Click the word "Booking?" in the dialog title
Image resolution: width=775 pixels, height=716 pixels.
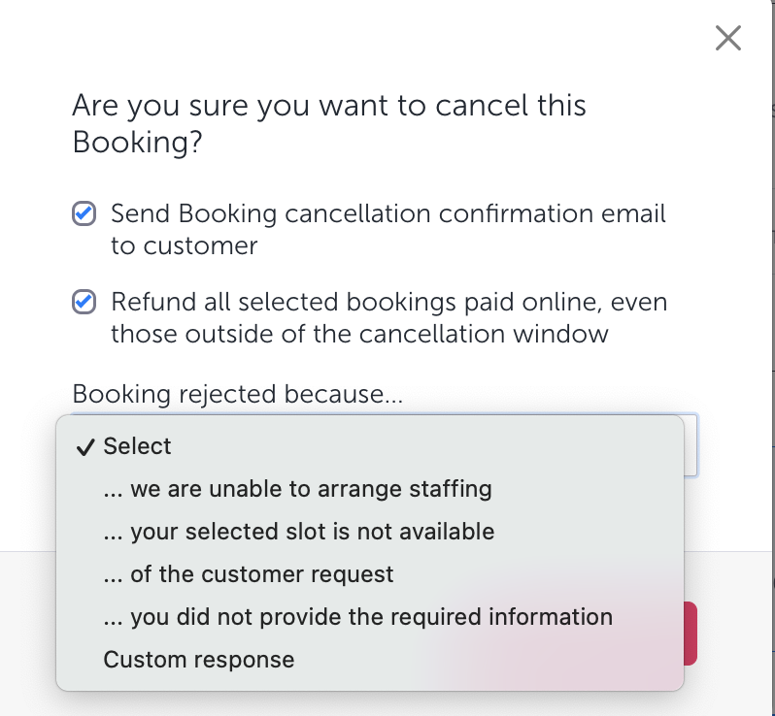point(137,143)
